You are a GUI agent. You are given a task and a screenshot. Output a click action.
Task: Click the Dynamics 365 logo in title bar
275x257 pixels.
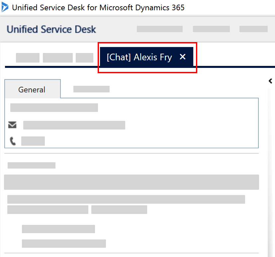click(x=5, y=7)
